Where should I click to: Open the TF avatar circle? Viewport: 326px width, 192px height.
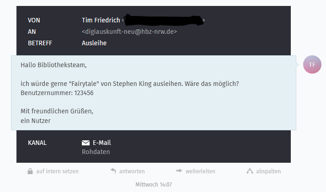312,64
